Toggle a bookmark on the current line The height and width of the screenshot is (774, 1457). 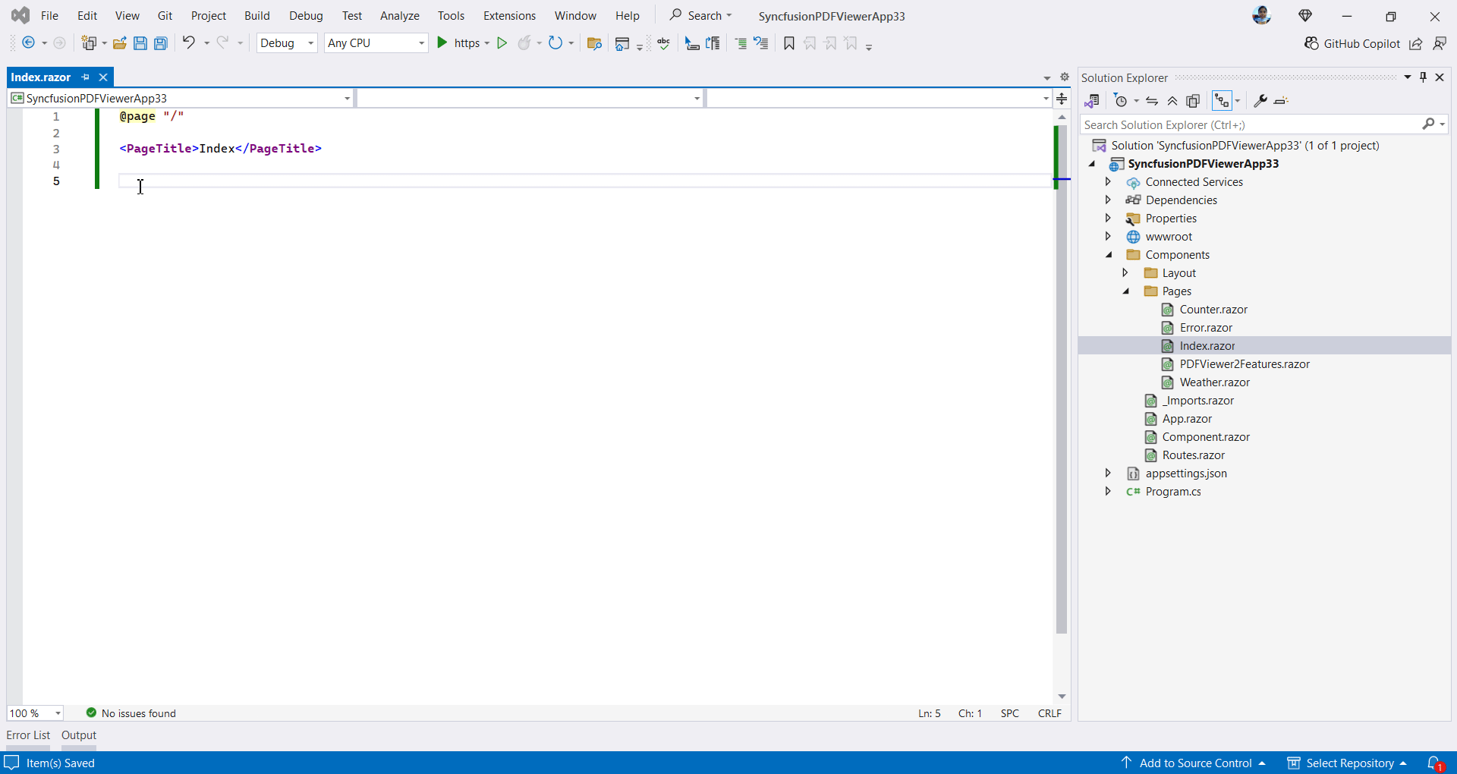point(789,43)
